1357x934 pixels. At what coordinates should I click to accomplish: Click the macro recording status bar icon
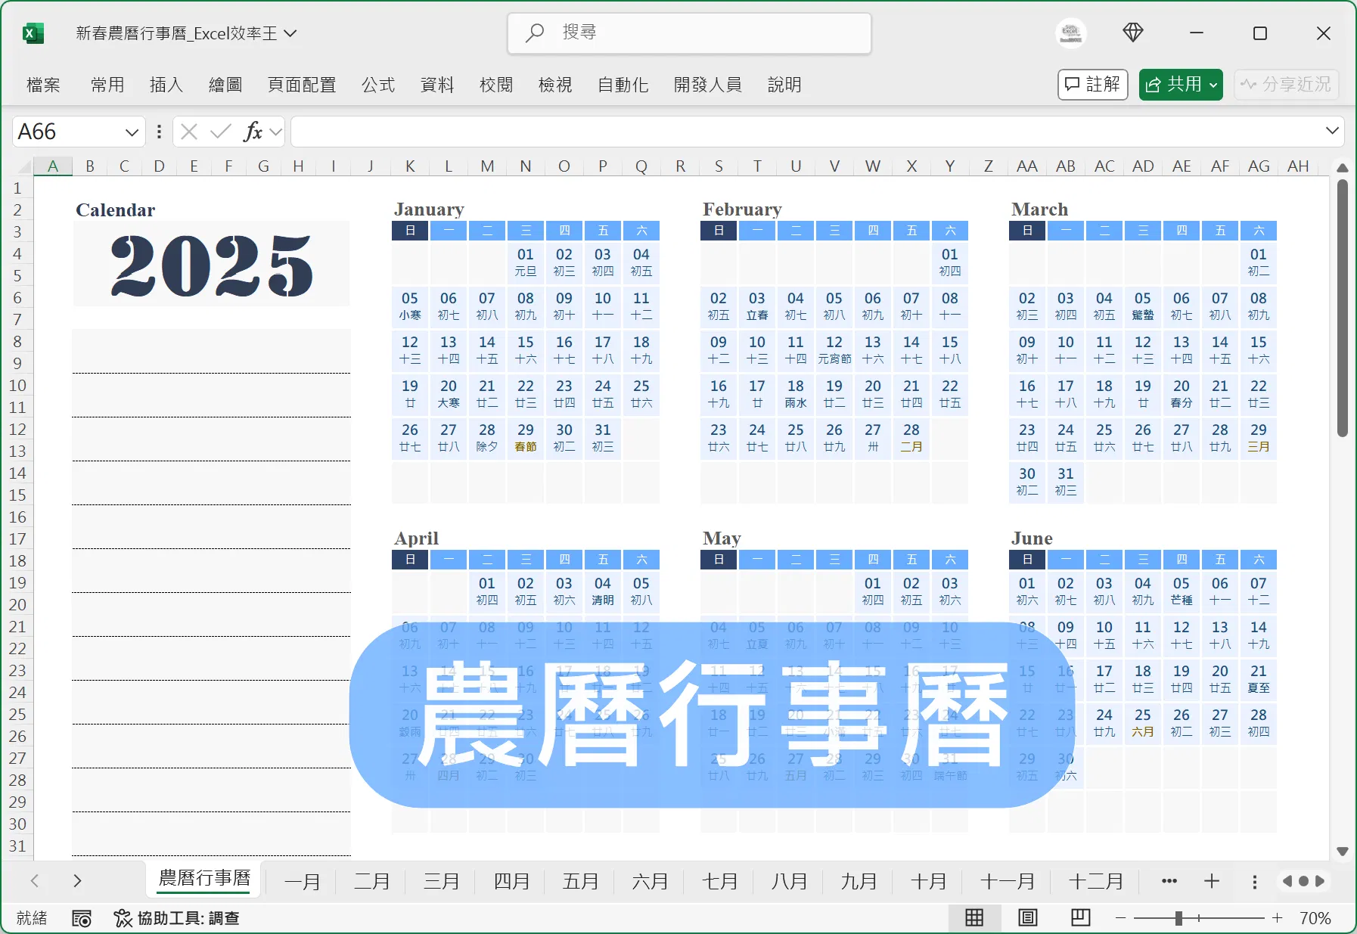(82, 918)
